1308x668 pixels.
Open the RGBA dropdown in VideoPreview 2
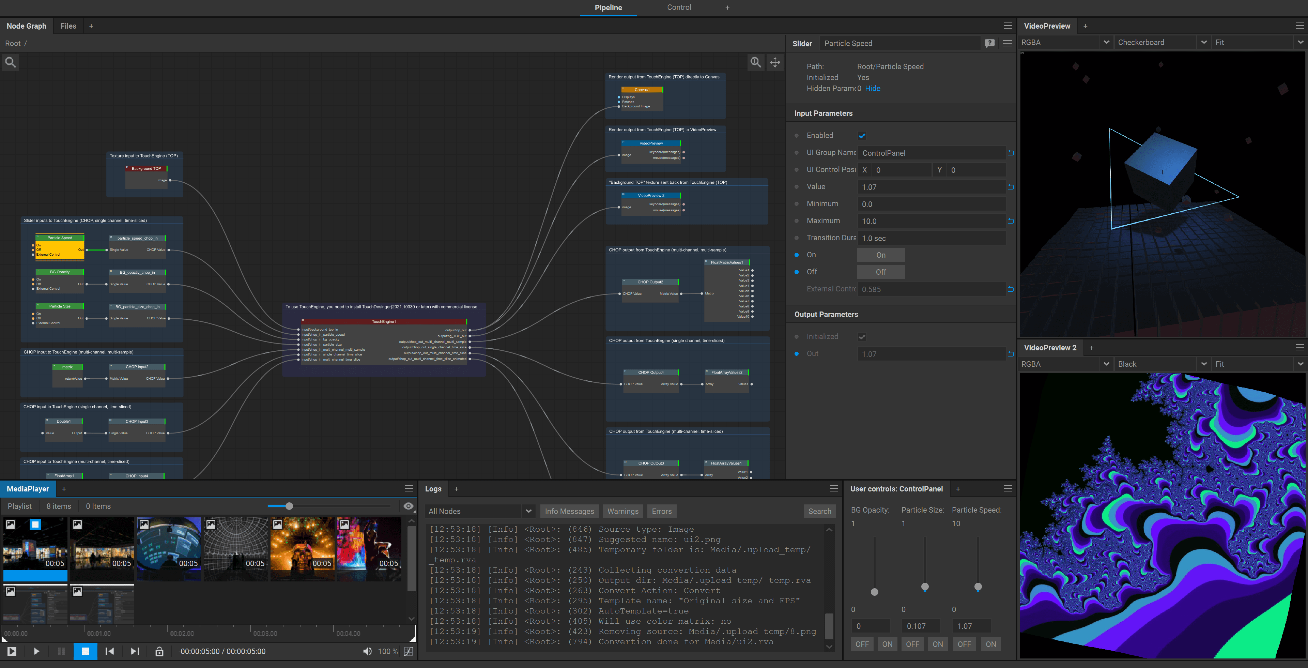coord(1066,364)
